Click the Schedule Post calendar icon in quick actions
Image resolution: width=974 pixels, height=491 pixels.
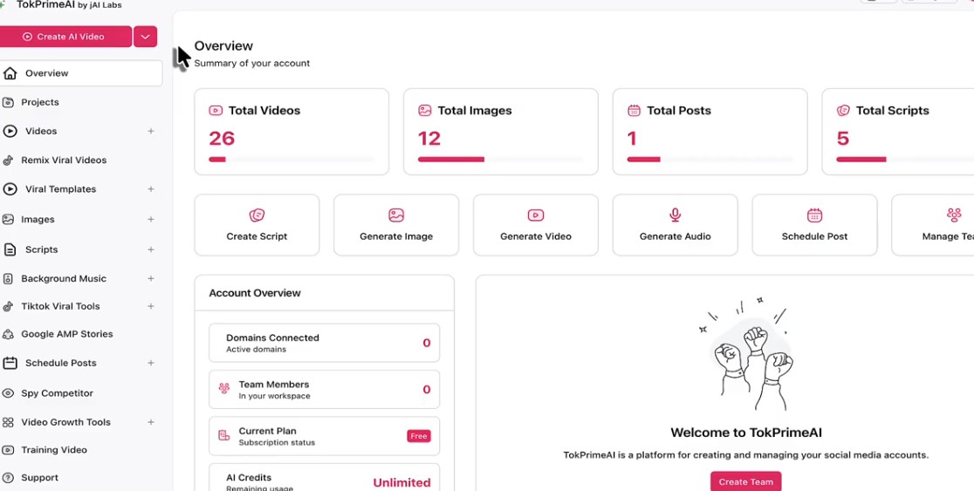tap(814, 215)
